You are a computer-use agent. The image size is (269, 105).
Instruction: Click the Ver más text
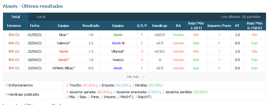133,77
